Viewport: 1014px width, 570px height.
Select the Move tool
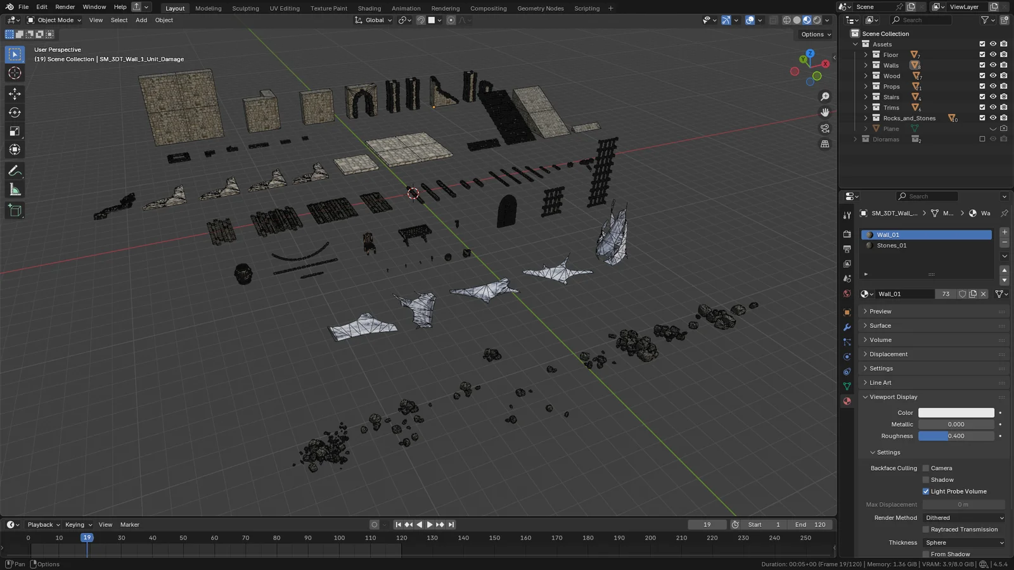point(15,92)
